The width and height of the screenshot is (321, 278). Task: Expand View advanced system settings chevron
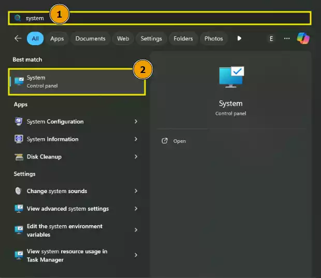[x=136, y=209]
